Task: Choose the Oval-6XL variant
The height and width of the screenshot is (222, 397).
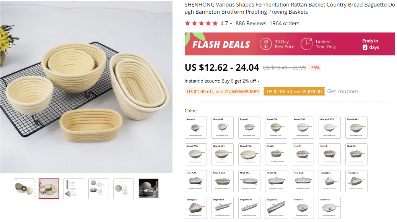Action: (303, 181)
